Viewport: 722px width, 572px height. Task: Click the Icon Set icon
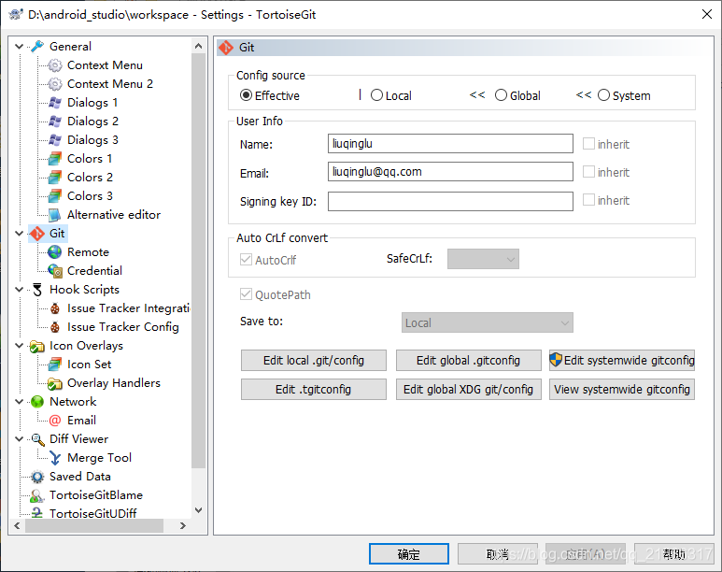click(55, 365)
